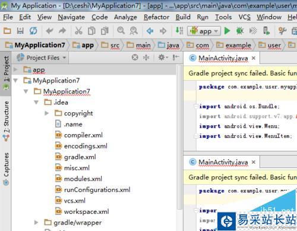Click the Synchronize toolbar icon
Viewport: 297px width, 231px height.
point(33,31)
